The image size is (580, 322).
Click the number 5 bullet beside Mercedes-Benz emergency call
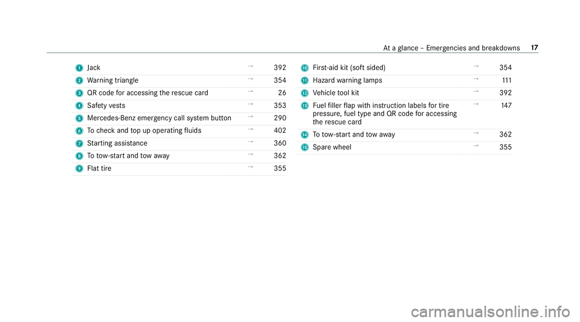(79, 118)
